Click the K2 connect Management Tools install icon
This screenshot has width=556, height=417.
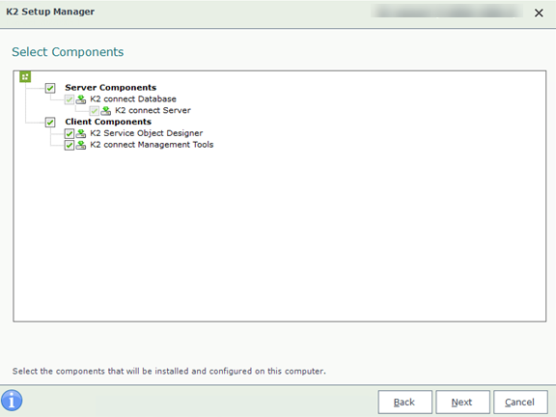[81, 145]
